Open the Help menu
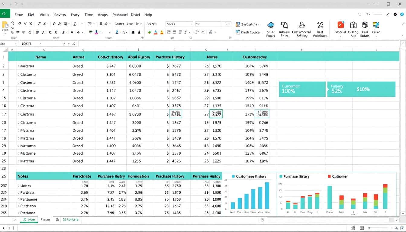This screenshot has height=232, width=406. [148, 14]
